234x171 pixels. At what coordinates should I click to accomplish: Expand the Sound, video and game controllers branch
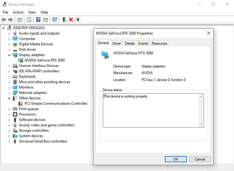(9, 125)
